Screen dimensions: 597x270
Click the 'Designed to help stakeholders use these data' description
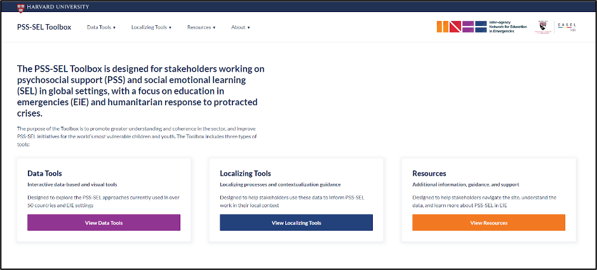[x=292, y=202]
